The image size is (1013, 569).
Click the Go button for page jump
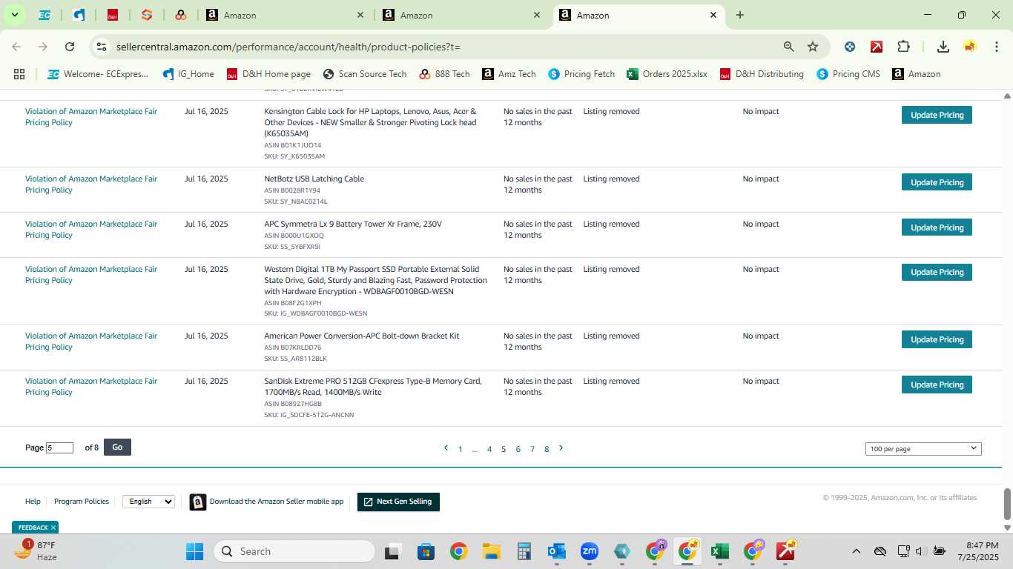[x=117, y=447]
